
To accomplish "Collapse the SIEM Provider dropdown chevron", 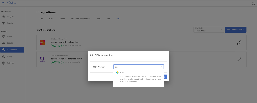I will tap(161, 67).
